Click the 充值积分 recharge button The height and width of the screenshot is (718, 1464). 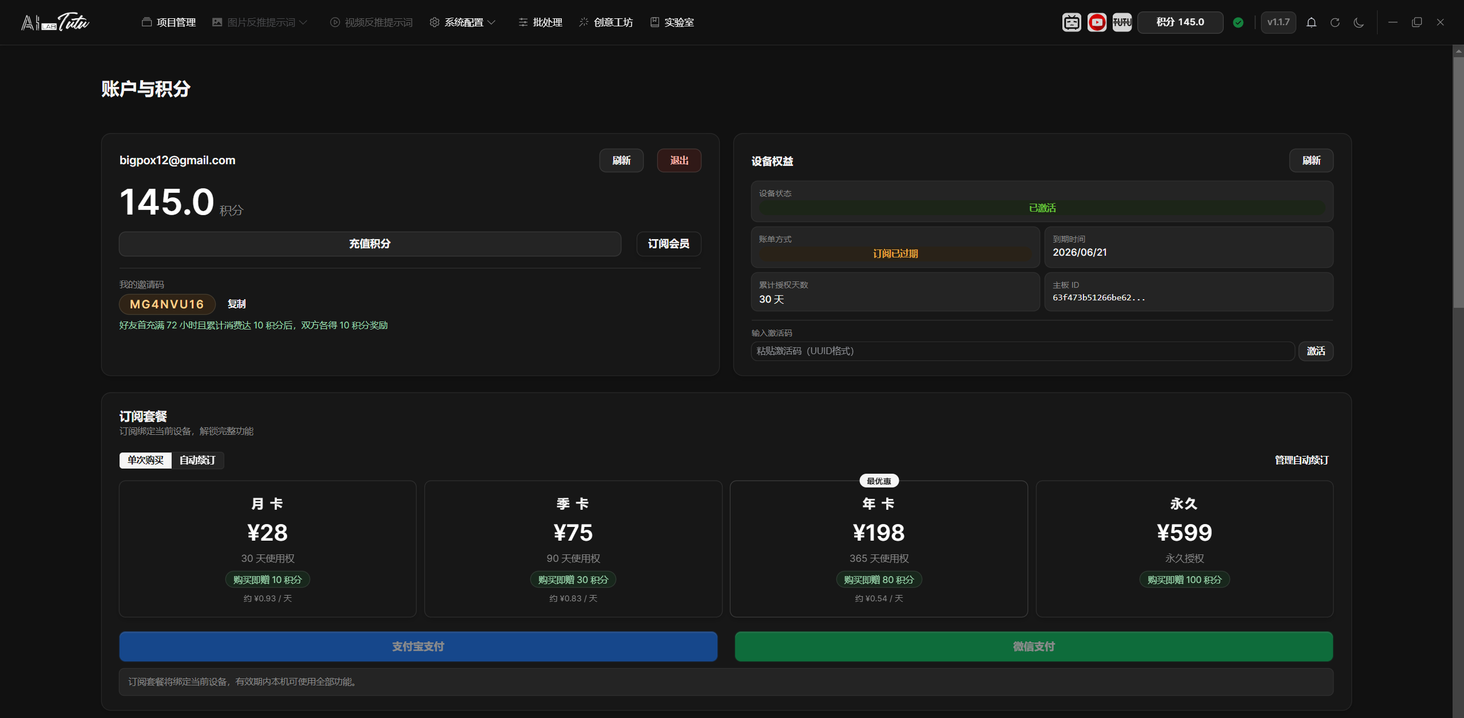tap(370, 244)
